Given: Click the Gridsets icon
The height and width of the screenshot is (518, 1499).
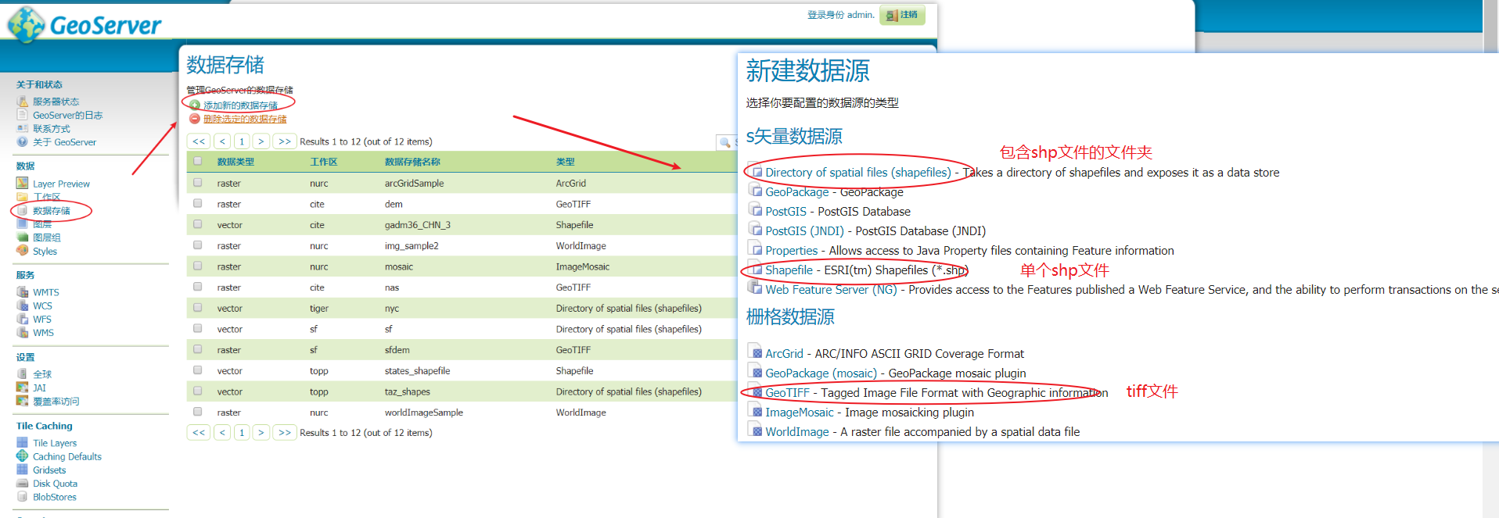Looking at the screenshot, I should pos(22,470).
